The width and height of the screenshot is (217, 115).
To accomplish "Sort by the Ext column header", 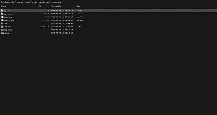I will tap(78, 6).
